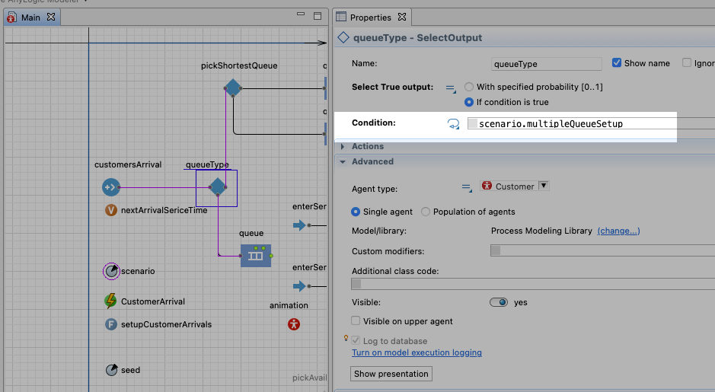Screen dimensions: 715x392
Task: Click the Custom modifiers field
Action: pyautogui.click(x=602, y=250)
